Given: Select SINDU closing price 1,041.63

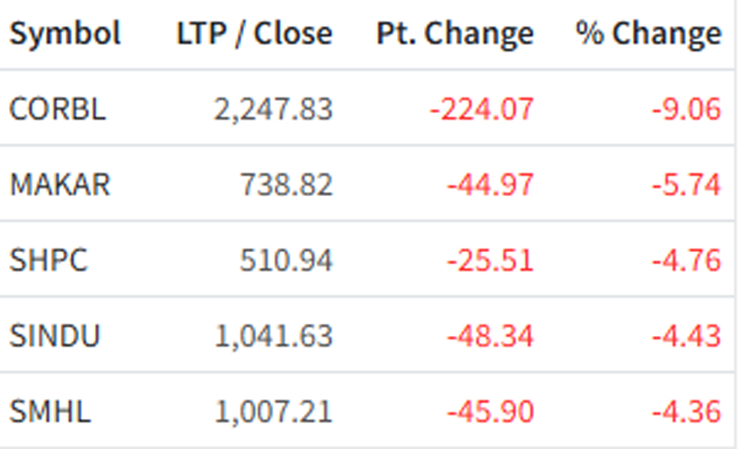Looking at the screenshot, I should pos(273,335).
